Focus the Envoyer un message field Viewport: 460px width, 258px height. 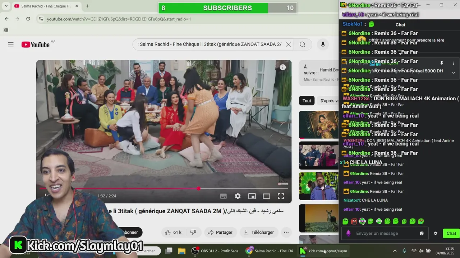[385, 233]
